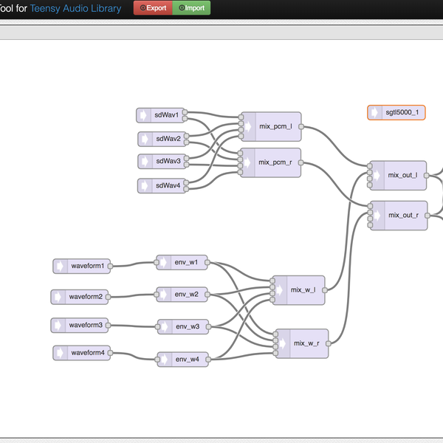Viewport: 443px width, 443px height.
Task: Open the Teensy Audio Library link
Action: [x=75, y=9]
